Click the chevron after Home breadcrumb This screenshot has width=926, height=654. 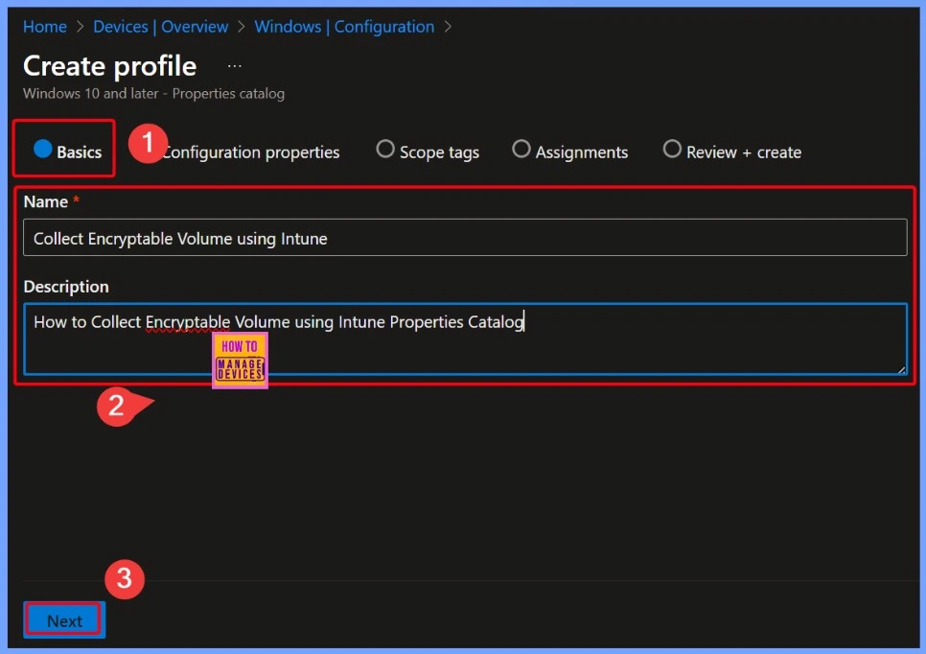(x=80, y=27)
